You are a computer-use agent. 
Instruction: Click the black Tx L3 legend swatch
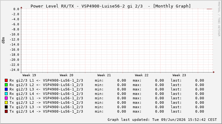(x=6, y=107)
